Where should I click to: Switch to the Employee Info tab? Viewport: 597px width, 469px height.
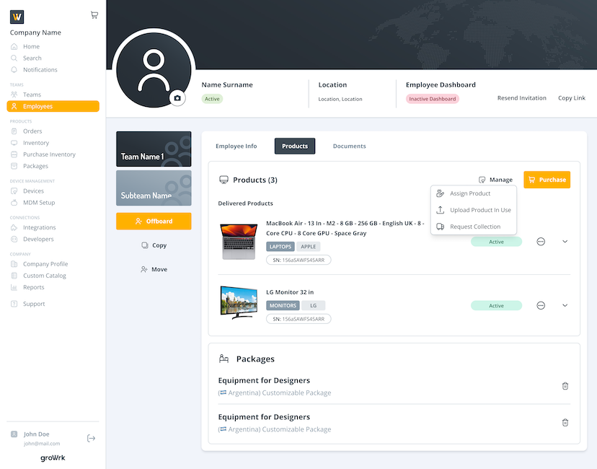click(x=236, y=146)
